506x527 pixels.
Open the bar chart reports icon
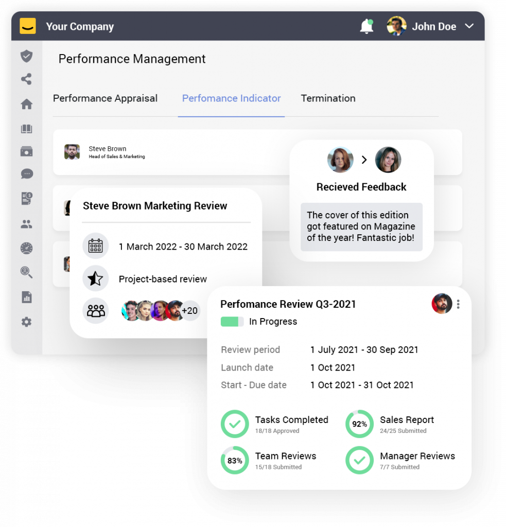tap(26, 297)
